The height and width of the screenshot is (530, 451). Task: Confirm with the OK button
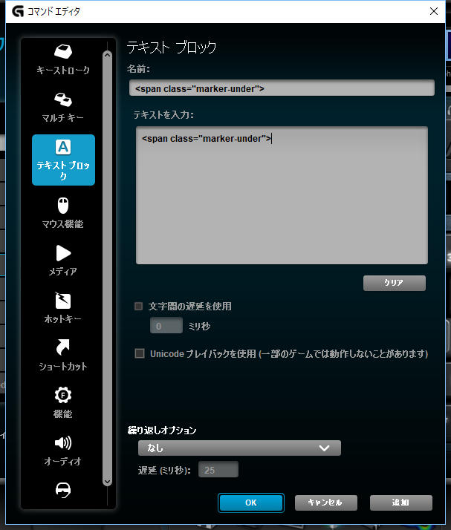(251, 503)
